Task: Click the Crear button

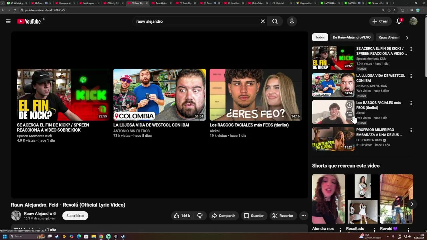Action: click(380, 21)
